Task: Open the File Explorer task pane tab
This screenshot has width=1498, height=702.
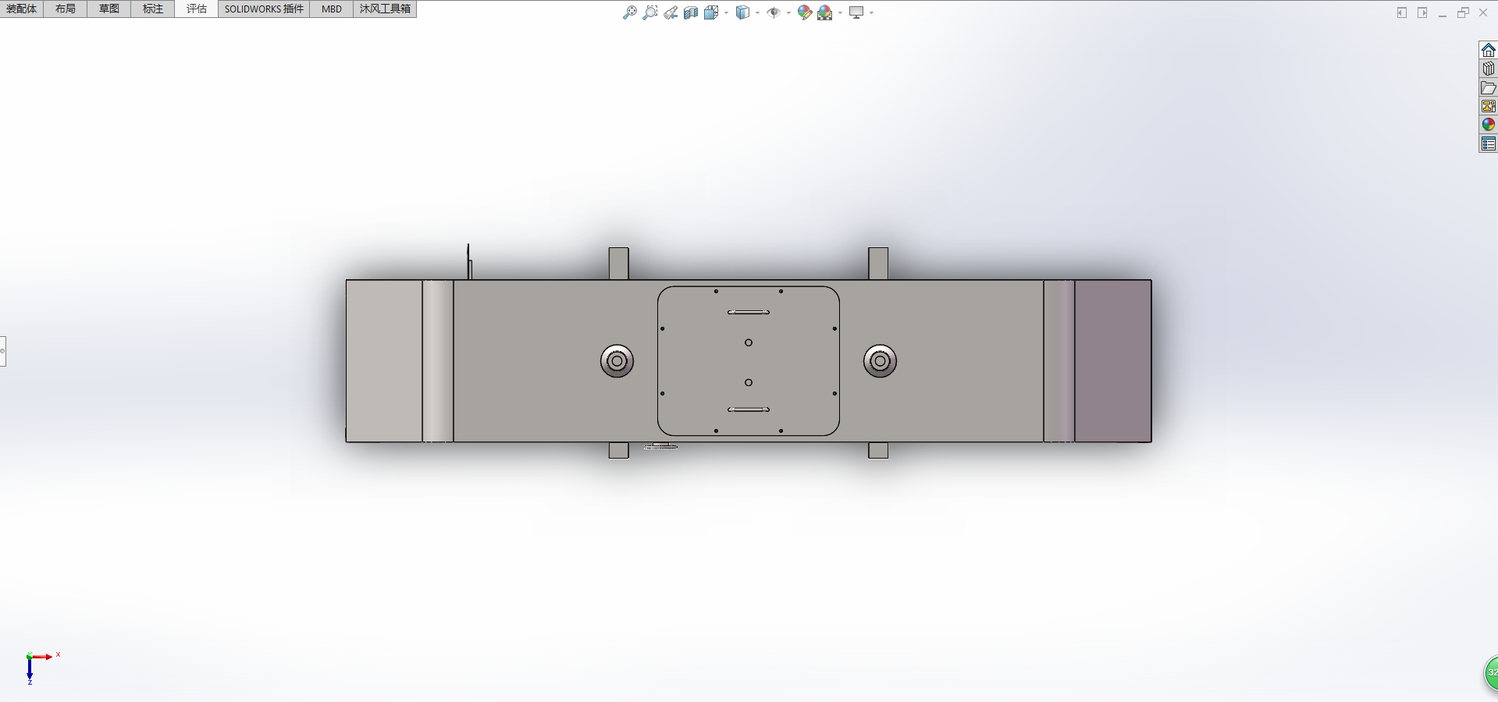Action: coord(1489,87)
